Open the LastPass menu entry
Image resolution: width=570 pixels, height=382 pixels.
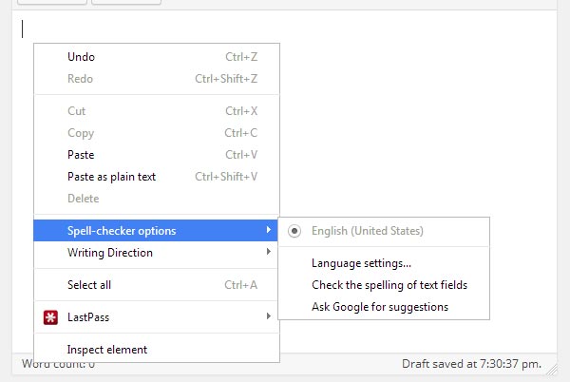(157, 317)
